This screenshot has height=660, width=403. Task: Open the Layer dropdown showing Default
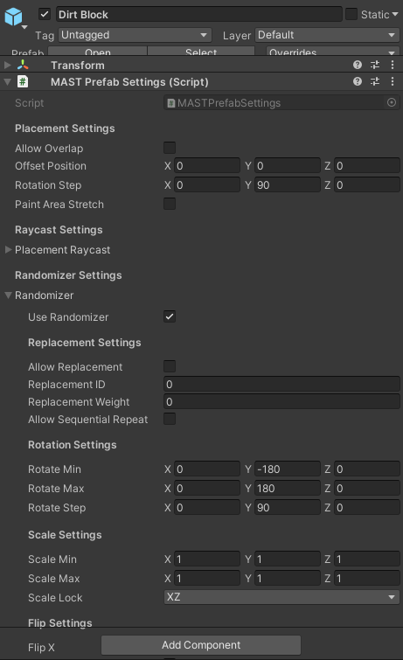pyautogui.click(x=327, y=35)
